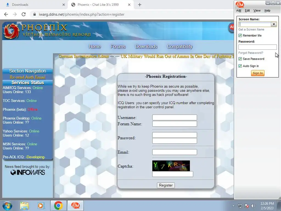Open the AIM menu in AIM window
Viewport: 281px width, 211px height.
(x=239, y=11)
